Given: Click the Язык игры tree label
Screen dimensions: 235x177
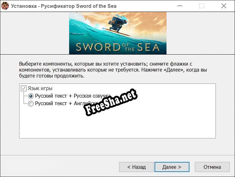Looking at the screenshot, I should click(40, 88).
